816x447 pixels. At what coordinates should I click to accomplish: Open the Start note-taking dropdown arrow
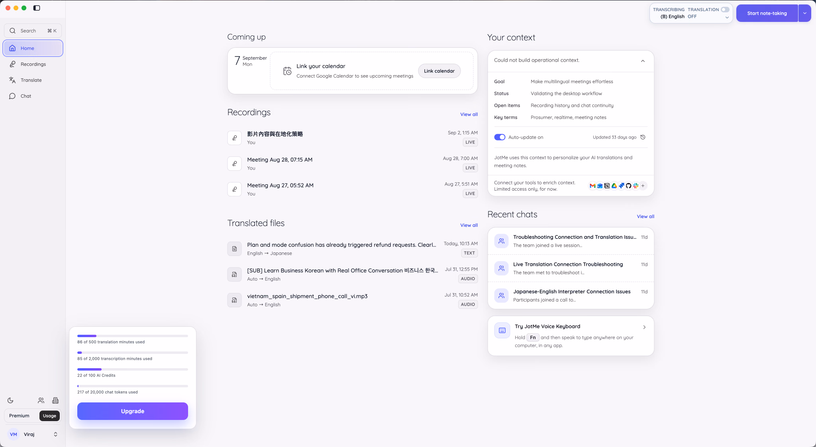click(804, 13)
